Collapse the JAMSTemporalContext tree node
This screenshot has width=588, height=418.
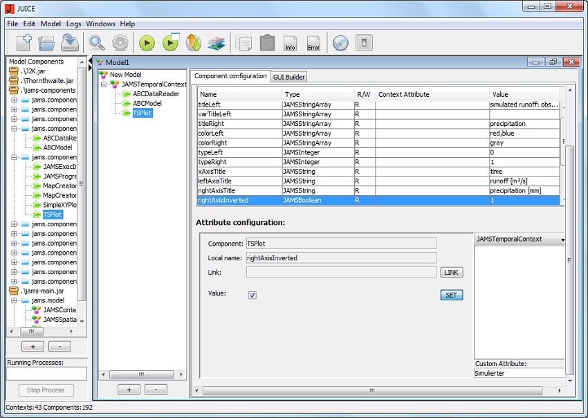[x=104, y=84]
